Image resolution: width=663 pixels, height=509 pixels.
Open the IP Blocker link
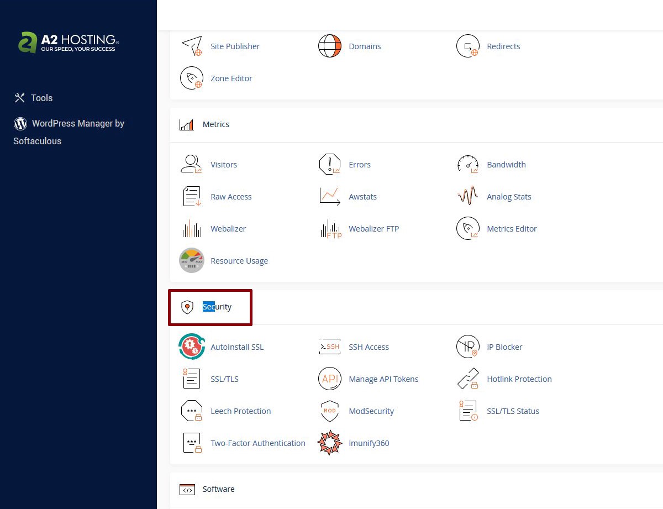[505, 347]
